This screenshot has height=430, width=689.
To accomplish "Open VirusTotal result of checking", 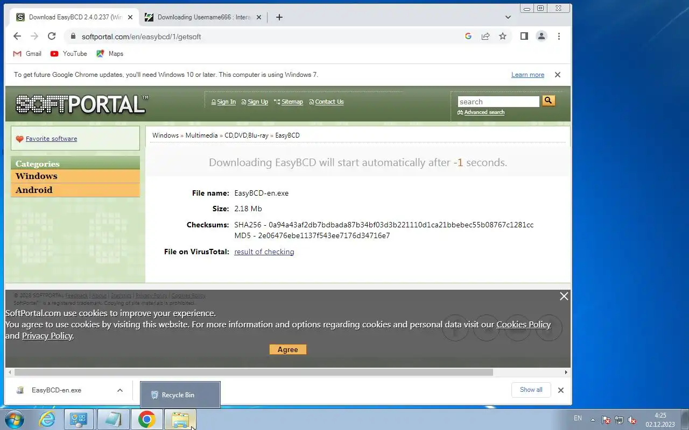I will 264,252.
